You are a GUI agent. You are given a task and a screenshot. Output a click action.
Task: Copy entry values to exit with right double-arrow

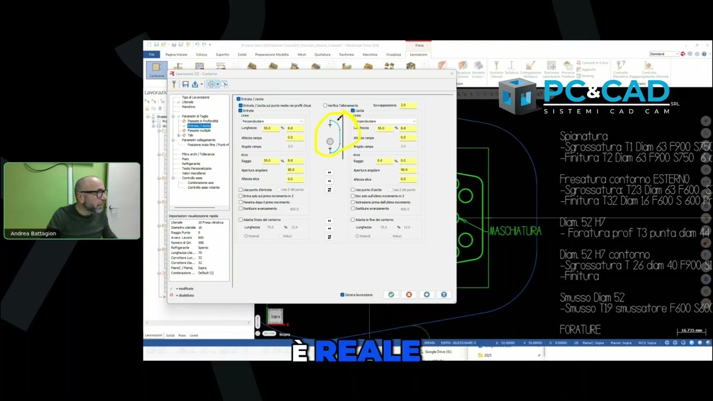pyautogui.click(x=329, y=173)
